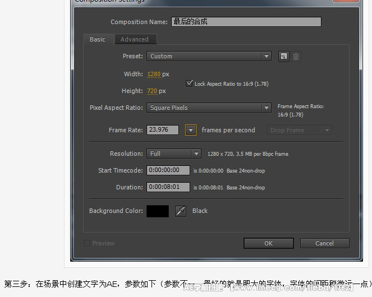Screen dimensions: 372x297
Task: Enable the Preview checkbox
Action: click(87, 243)
